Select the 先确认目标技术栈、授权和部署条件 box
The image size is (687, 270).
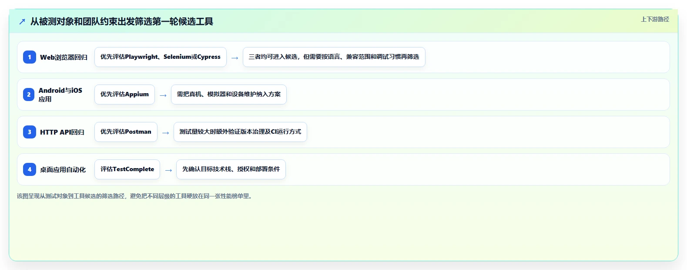pyautogui.click(x=231, y=169)
